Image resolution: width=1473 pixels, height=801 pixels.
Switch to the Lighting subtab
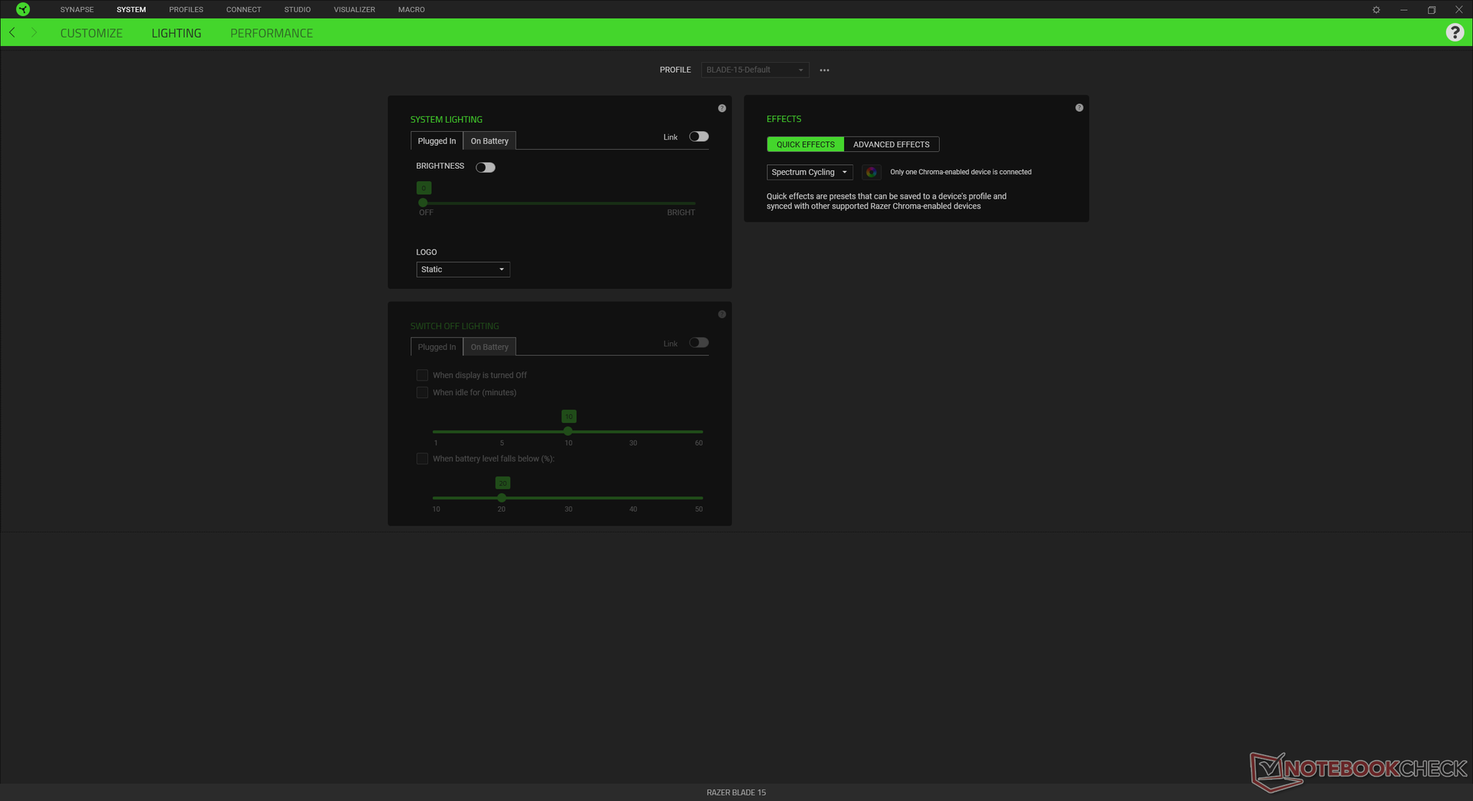click(x=176, y=33)
